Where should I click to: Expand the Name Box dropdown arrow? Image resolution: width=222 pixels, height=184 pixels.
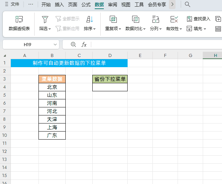click(x=55, y=45)
